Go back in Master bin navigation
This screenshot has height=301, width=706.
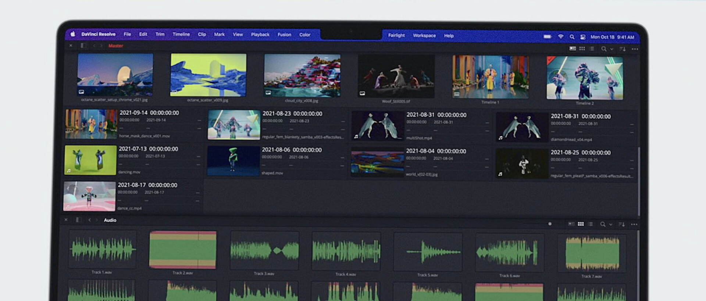(94, 46)
